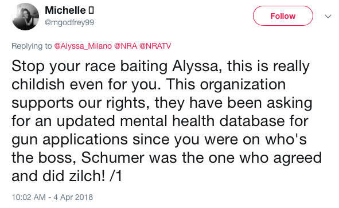339x208 pixels.
Task: Click the '/1' thread marker text
Action: click(116, 176)
